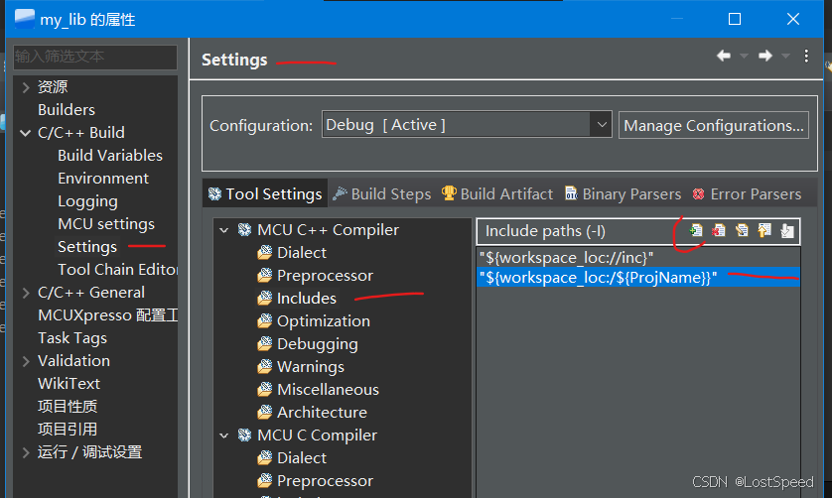Select Tool Chain Editor item

[117, 270]
